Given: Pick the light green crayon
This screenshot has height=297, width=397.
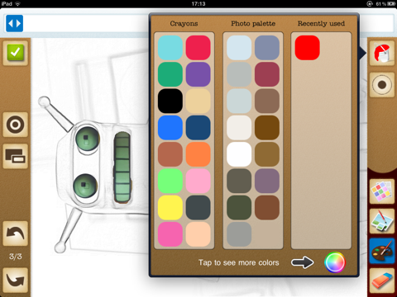Looking at the screenshot, I should [170, 181].
